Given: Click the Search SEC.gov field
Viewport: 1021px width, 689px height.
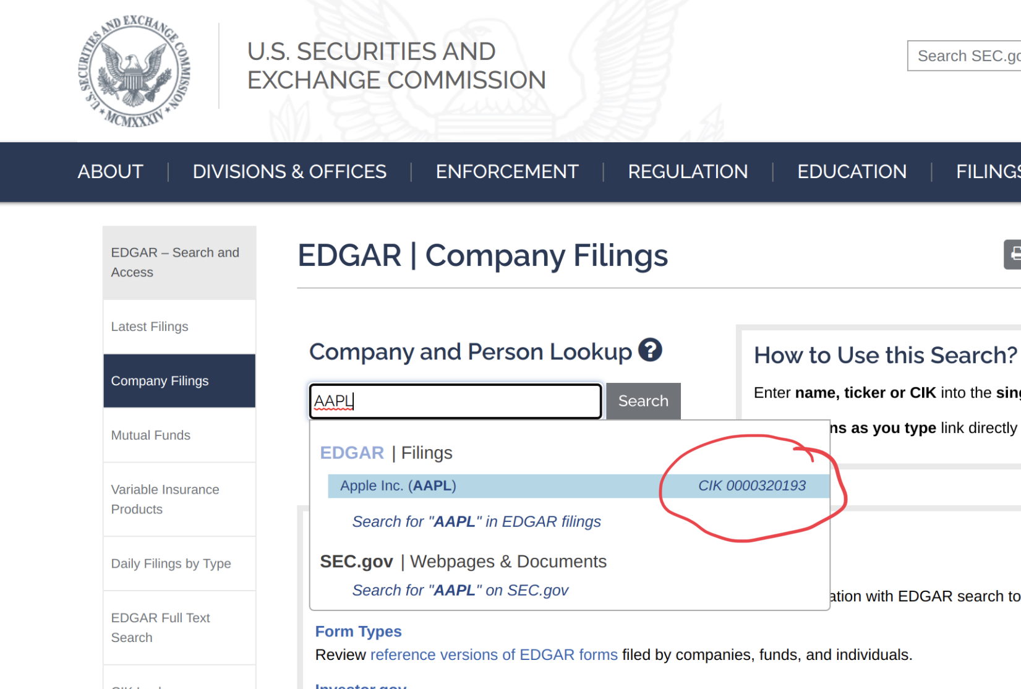Looking at the screenshot, I should [964, 56].
